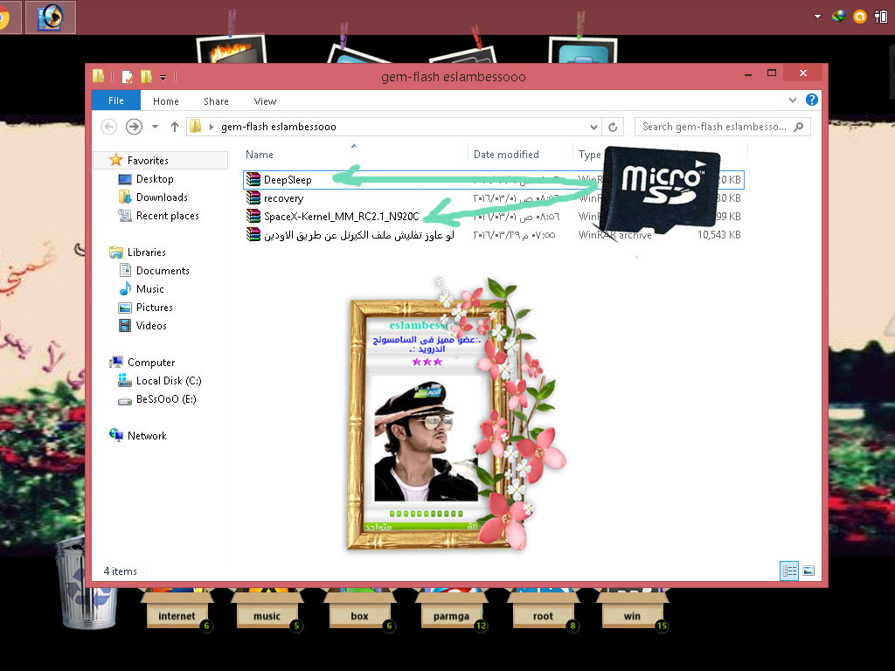Open Documents library
This screenshot has width=895, height=671.
[162, 271]
